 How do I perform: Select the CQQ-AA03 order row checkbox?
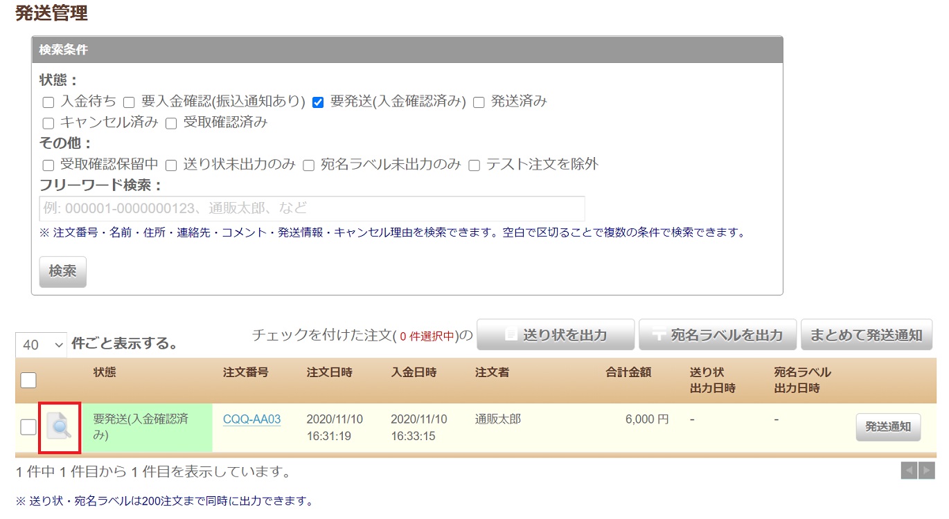pos(28,427)
